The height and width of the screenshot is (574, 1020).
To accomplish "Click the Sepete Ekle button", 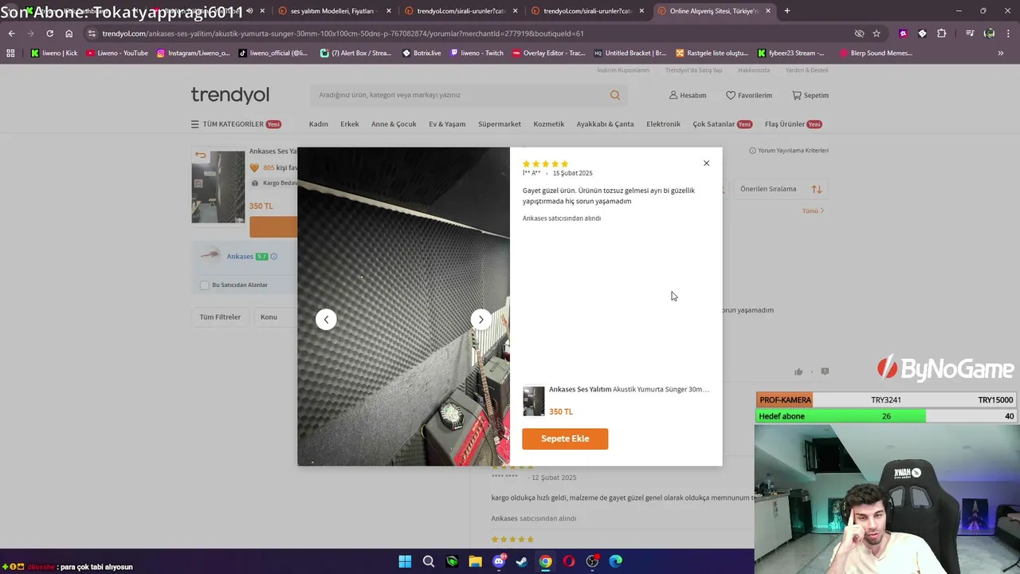I will pyautogui.click(x=565, y=438).
